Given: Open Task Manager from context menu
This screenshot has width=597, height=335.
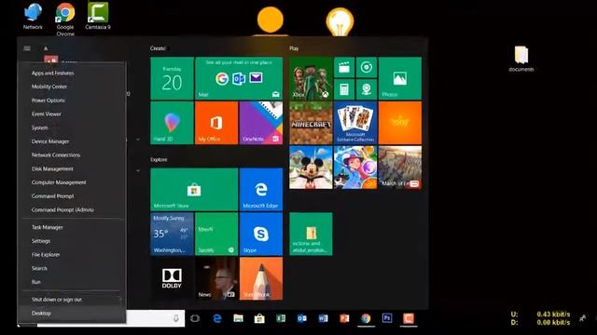Looking at the screenshot, I should coord(73,227).
